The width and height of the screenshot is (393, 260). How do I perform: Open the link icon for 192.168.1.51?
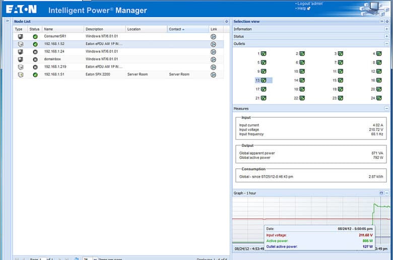click(213, 75)
